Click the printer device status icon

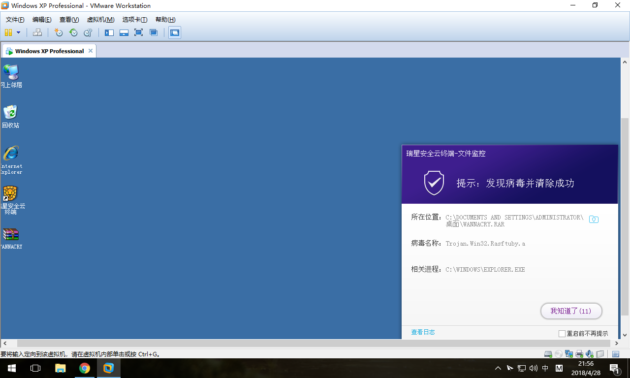pos(579,354)
